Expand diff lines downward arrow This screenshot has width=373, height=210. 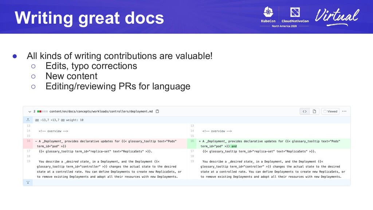click(x=28, y=183)
